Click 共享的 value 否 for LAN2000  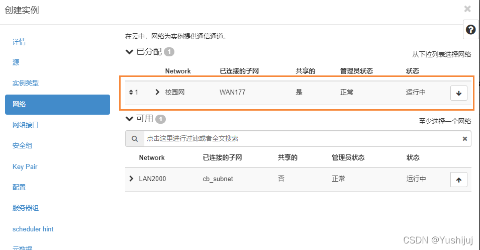pyautogui.click(x=281, y=179)
